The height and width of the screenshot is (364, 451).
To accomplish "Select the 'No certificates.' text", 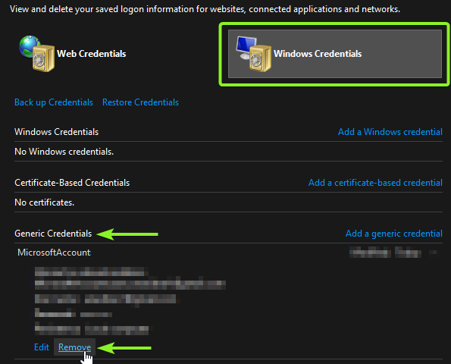I will tap(44, 202).
